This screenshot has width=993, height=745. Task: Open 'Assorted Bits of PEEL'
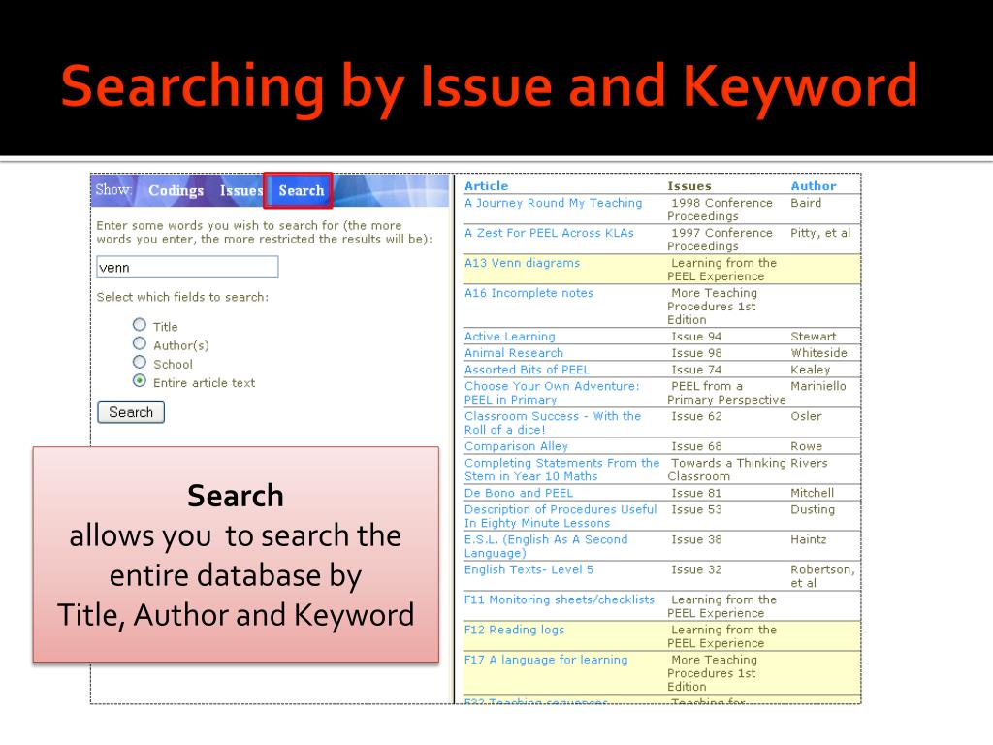(x=527, y=370)
